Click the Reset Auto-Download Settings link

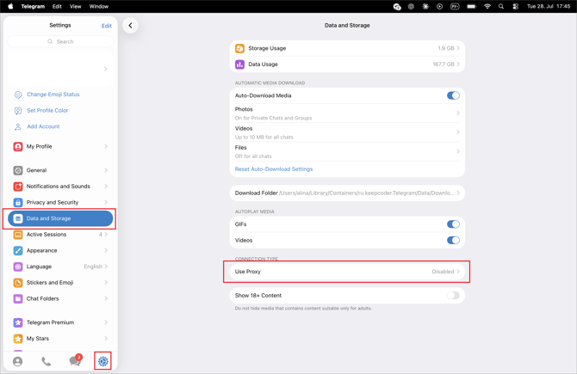pyautogui.click(x=274, y=169)
